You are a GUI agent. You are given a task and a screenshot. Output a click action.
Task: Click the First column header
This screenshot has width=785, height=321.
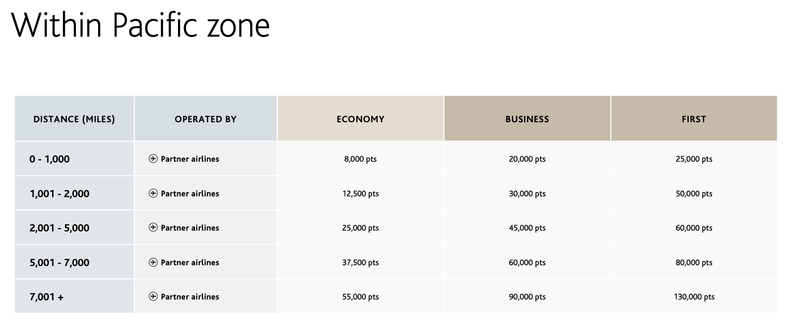694,119
